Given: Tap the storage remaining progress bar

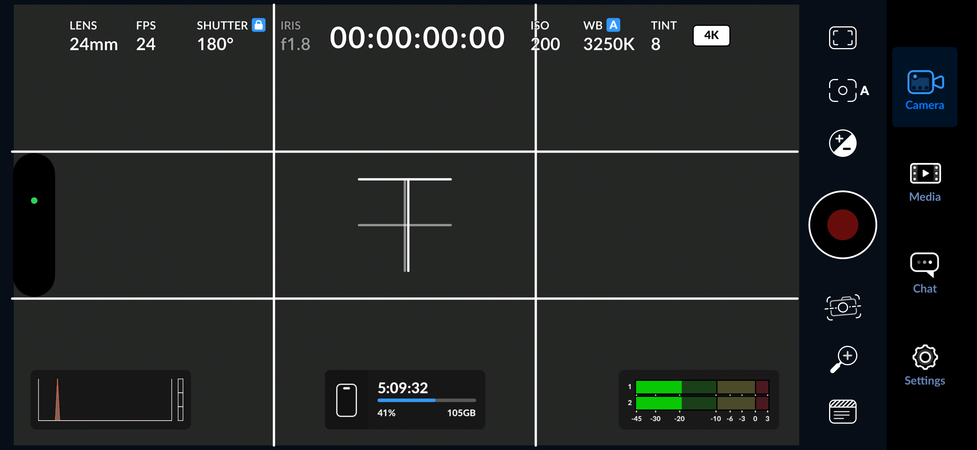Looking at the screenshot, I should 426,400.
